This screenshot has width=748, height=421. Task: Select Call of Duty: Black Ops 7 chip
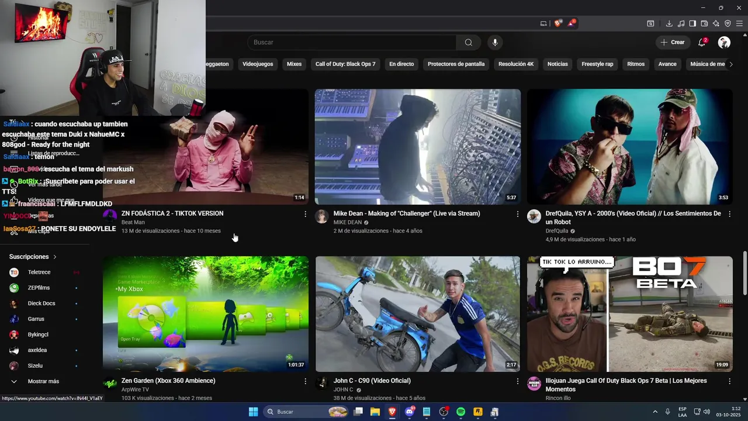point(345,64)
